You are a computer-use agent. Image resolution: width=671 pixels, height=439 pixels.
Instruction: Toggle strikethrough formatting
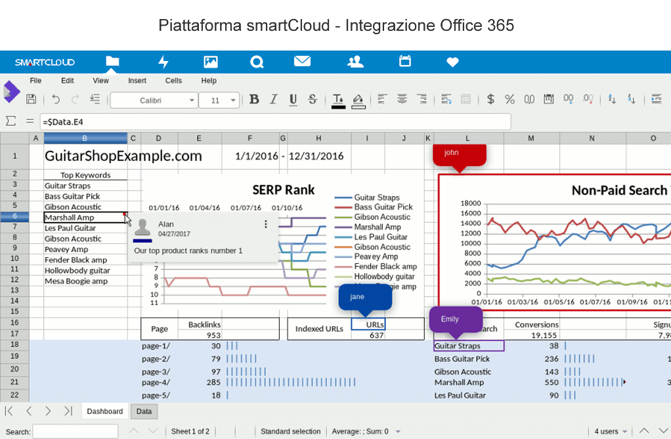(x=313, y=100)
